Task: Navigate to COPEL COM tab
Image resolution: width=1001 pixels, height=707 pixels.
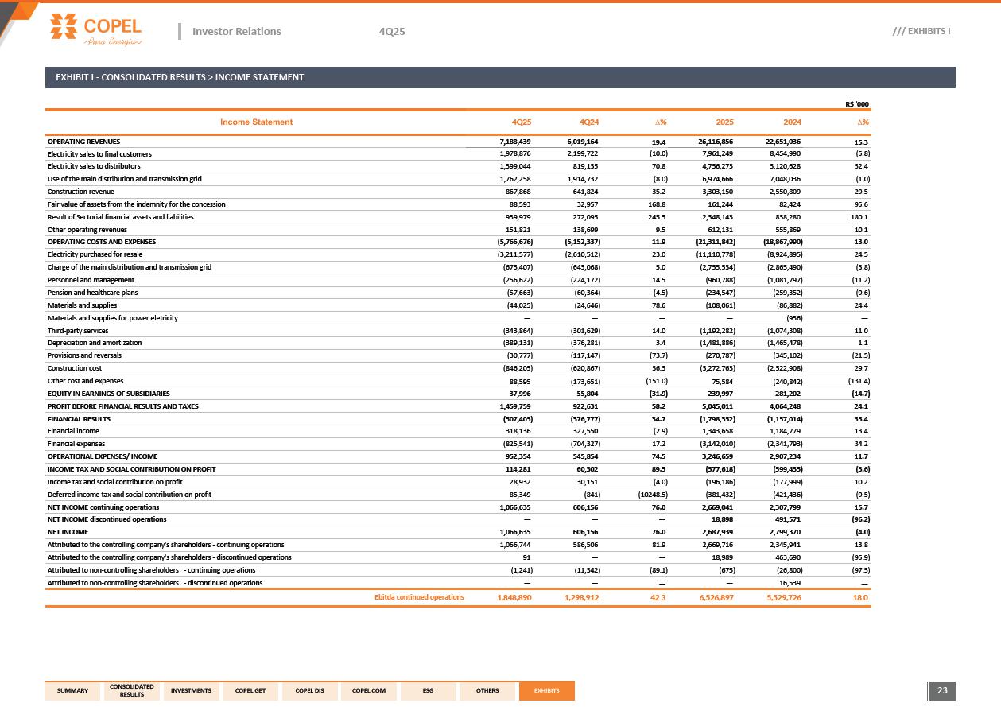Action: pos(368,691)
